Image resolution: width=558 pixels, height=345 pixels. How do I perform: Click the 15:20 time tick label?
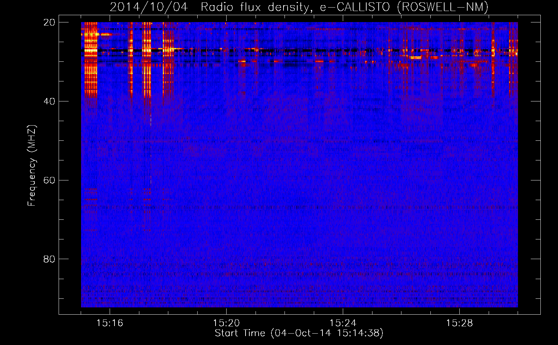tap(226, 323)
